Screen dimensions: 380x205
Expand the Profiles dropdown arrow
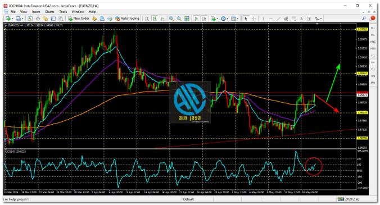point(22,19)
